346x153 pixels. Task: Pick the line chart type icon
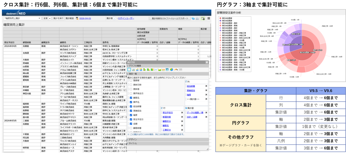click(156, 70)
